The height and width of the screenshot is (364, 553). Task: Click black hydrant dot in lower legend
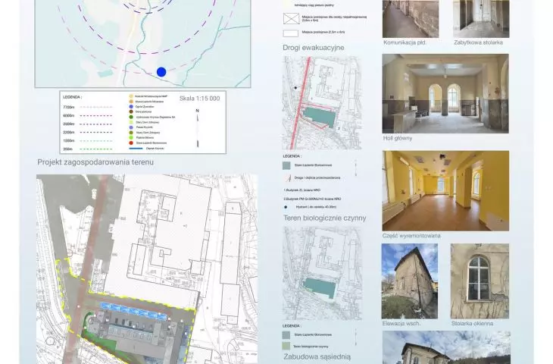point(286,207)
